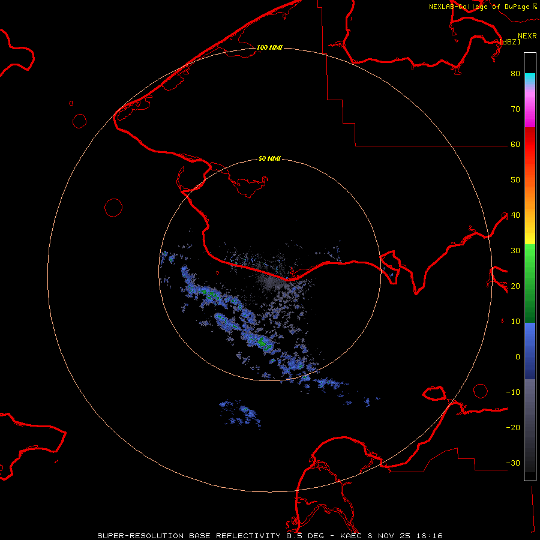Click the [dBZ] unit label
This screenshot has width=540, height=540.
click(x=509, y=41)
